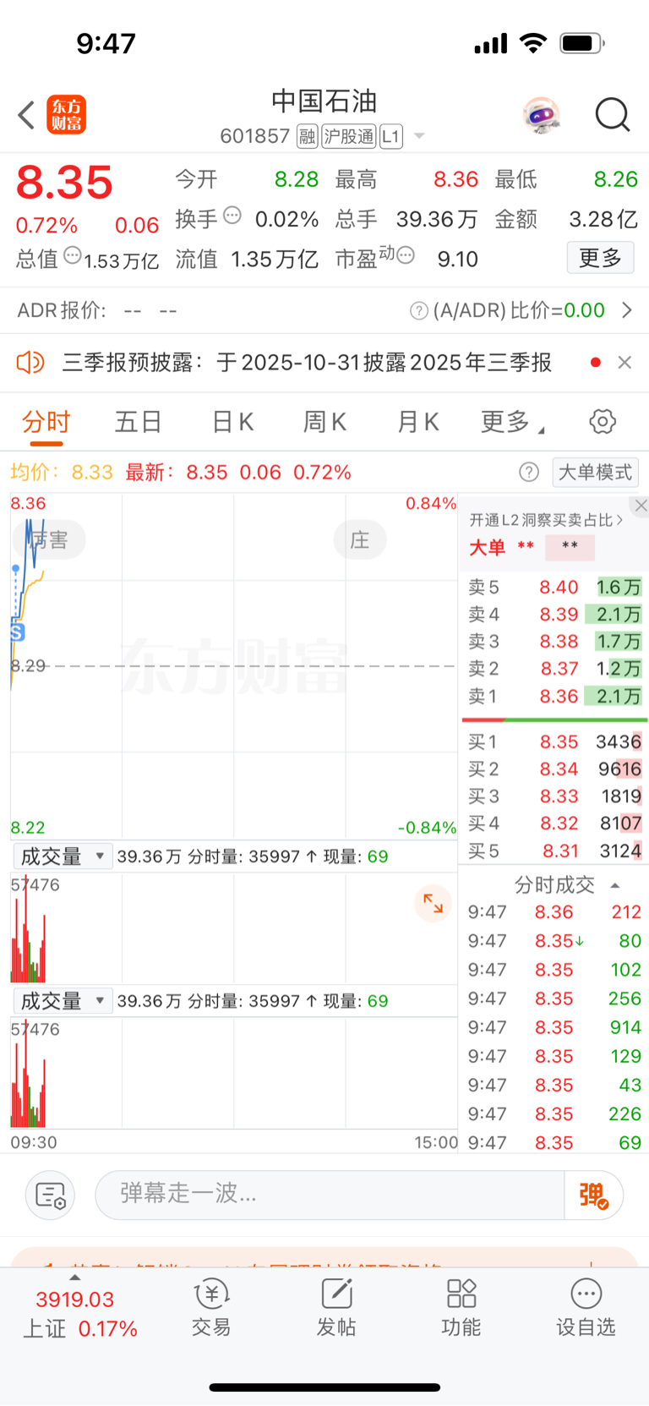Open the 功能 functions icon
Screen dimensions: 649x1406
[x=461, y=1308]
